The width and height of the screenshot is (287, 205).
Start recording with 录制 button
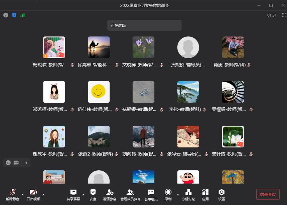tap(168, 194)
